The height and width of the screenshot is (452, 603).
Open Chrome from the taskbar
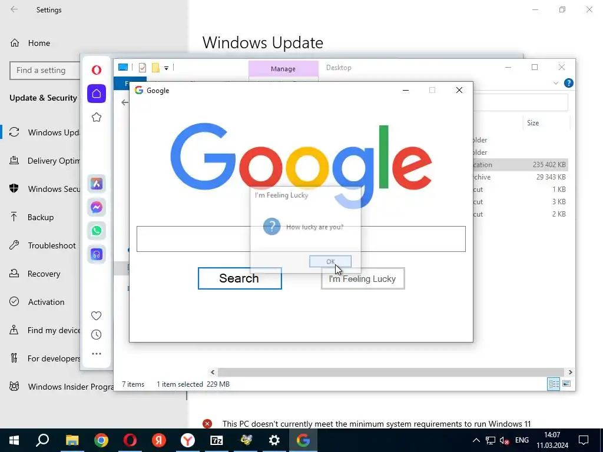click(x=101, y=440)
